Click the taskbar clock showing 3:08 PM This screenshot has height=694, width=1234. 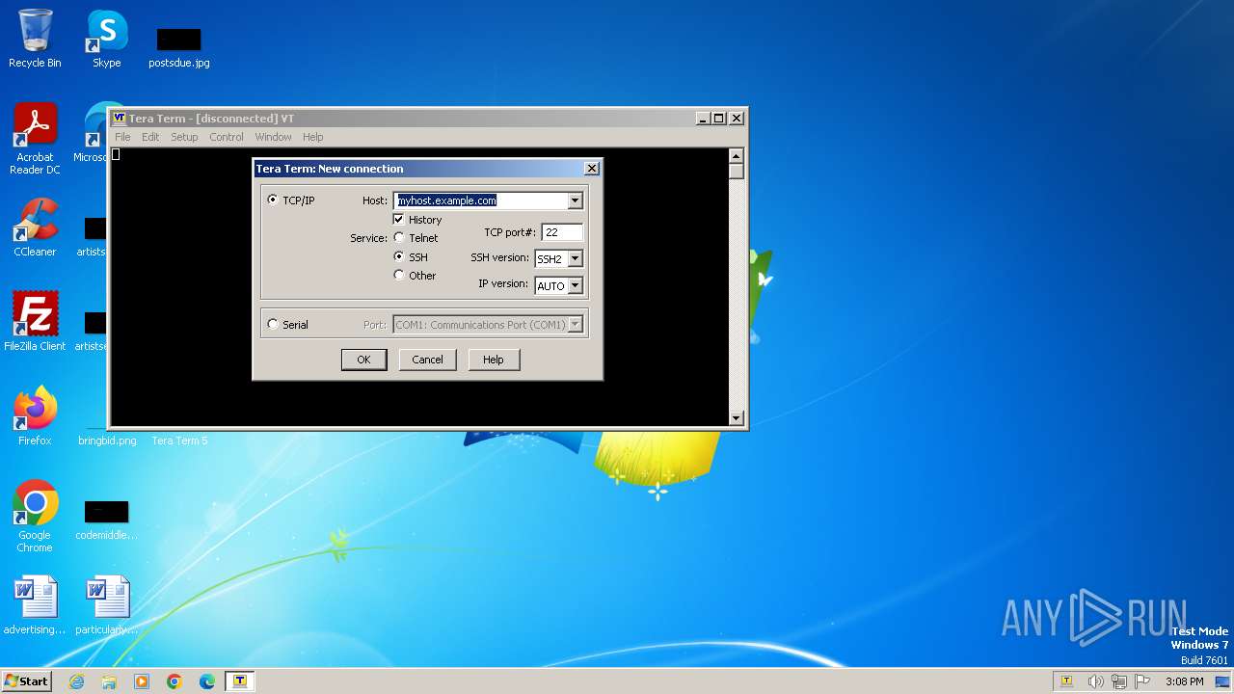1184,681
